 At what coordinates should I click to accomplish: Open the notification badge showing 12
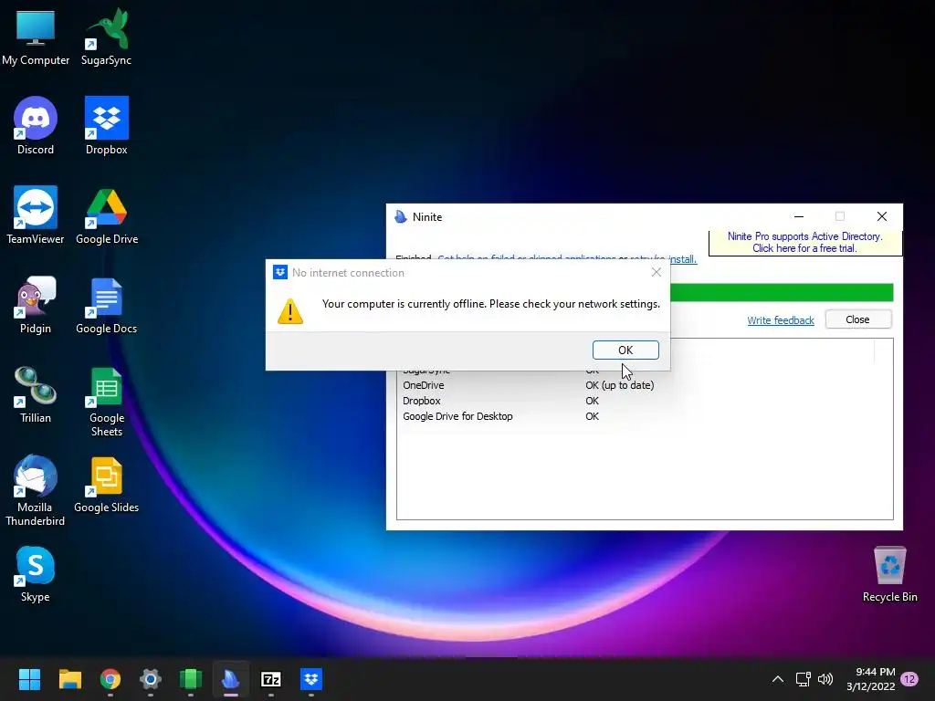909,679
